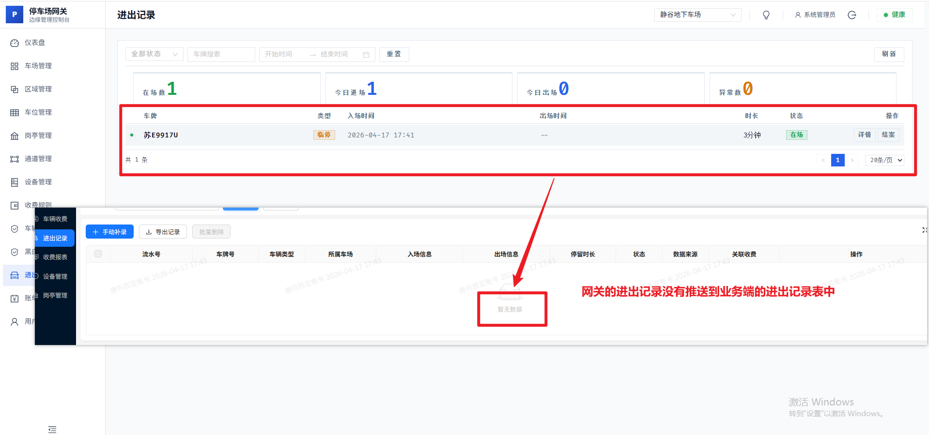Open 收费报表 in the dark submenu

pyautogui.click(x=55, y=257)
